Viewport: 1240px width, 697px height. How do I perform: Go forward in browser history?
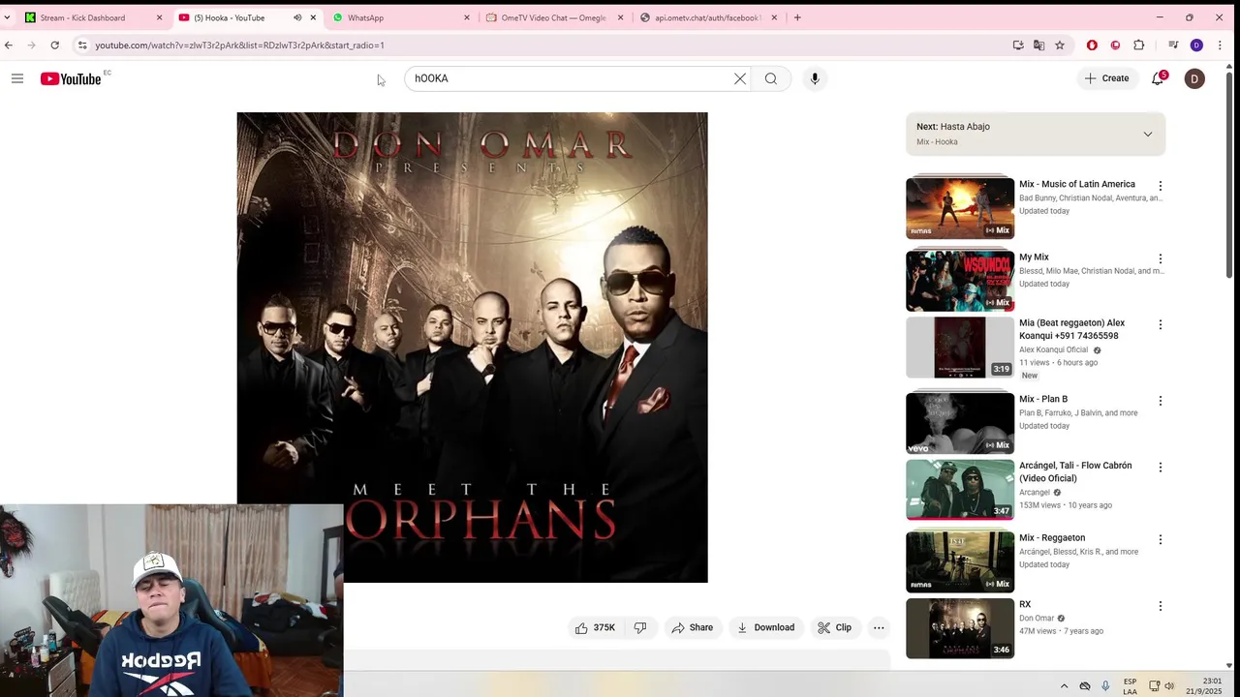pyautogui.click(x=32, y=45)
